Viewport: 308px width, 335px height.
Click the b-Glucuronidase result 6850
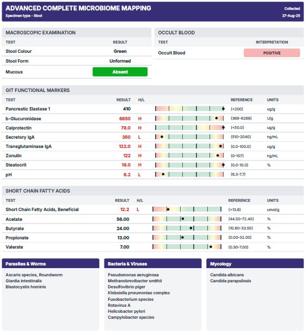(x=125, y=119)
